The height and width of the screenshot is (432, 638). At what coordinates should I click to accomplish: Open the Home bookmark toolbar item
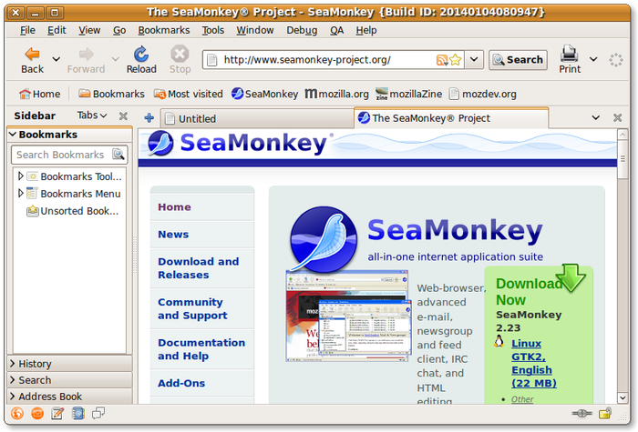(x=40, y=94)
